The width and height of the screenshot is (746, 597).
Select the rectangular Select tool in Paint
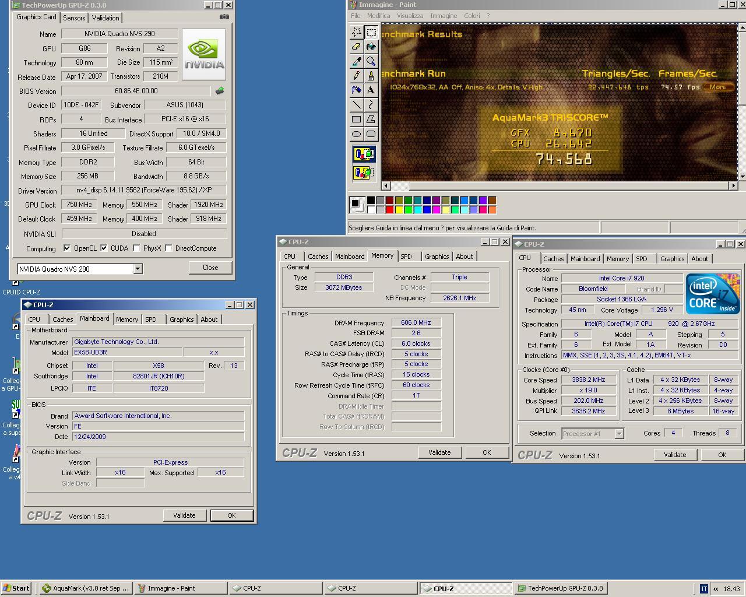[371, 32]
